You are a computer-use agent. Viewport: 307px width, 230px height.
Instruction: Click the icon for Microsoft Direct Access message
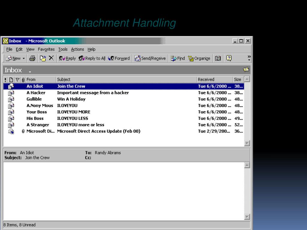pyautogui.click(x=11, y=131)
